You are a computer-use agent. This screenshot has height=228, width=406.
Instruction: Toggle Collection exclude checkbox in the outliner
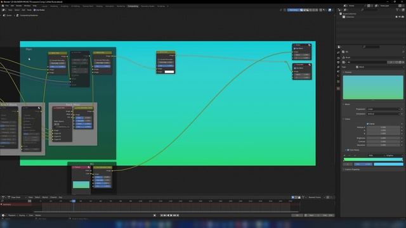[396, 17]
